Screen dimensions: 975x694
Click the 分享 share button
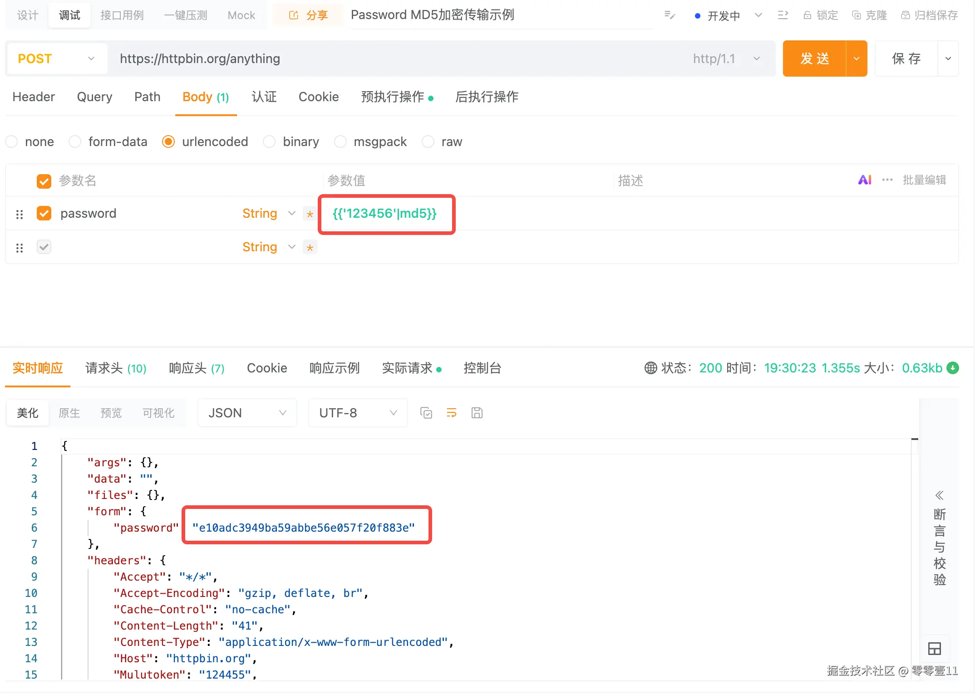(x=308, y=15)
